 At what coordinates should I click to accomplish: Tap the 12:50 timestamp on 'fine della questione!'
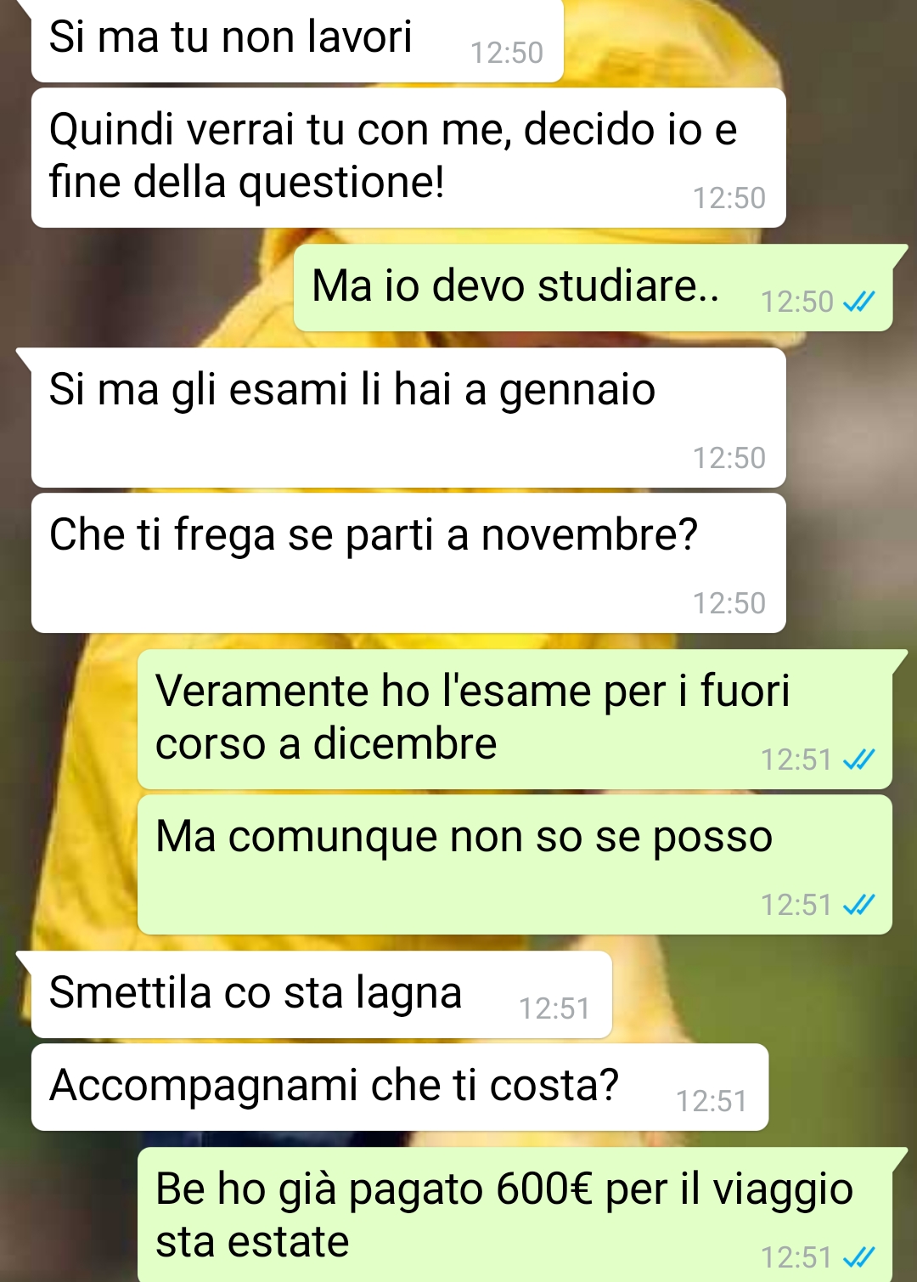[x=729, y=198]
